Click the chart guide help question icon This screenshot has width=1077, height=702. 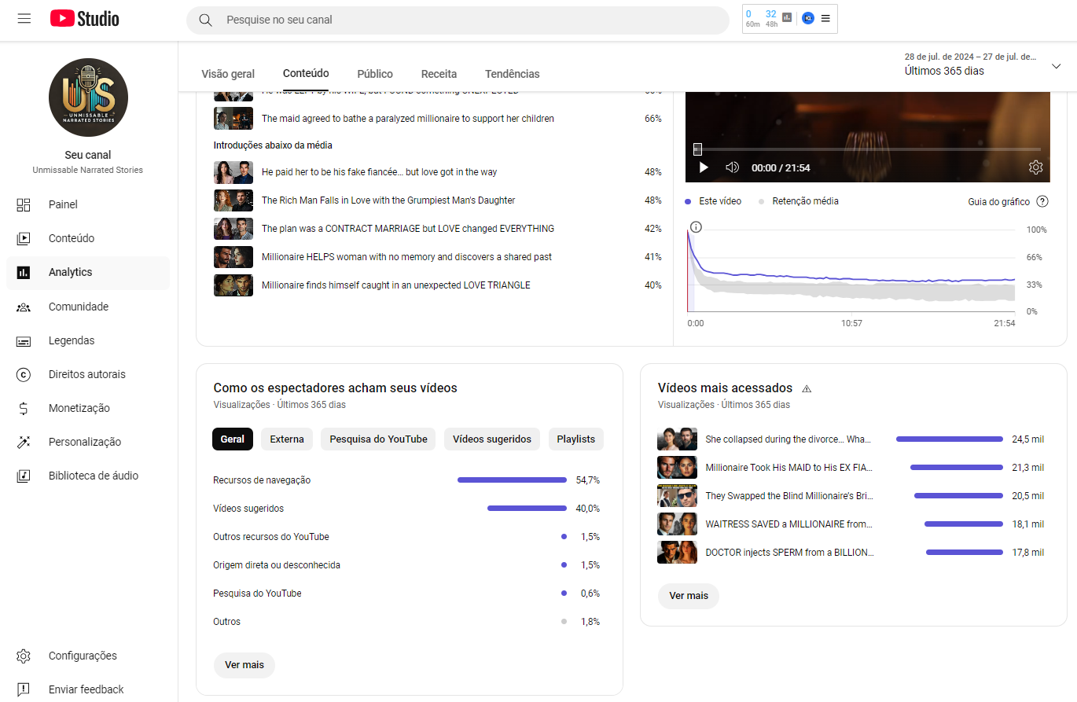click(x=1042, y=201)
